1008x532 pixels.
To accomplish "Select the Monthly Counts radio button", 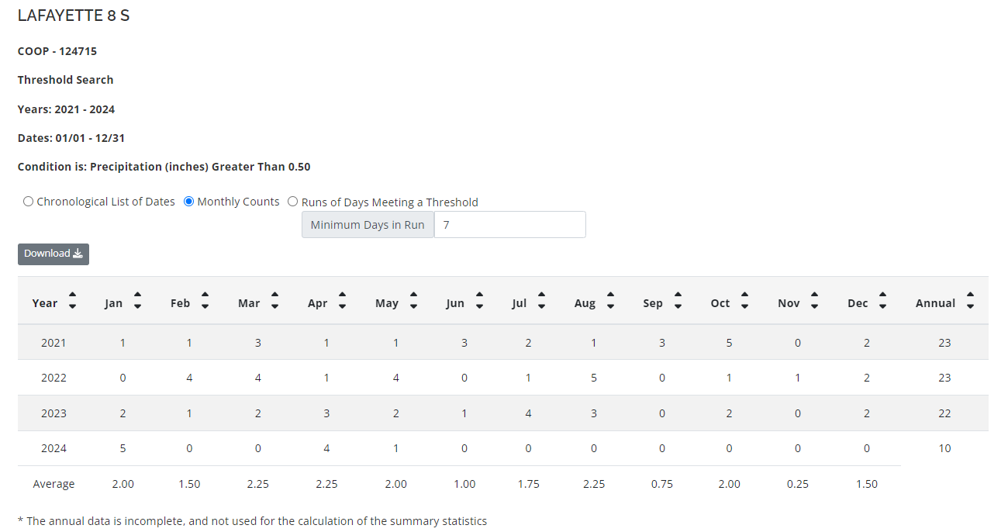I will (x=189, y=202).
